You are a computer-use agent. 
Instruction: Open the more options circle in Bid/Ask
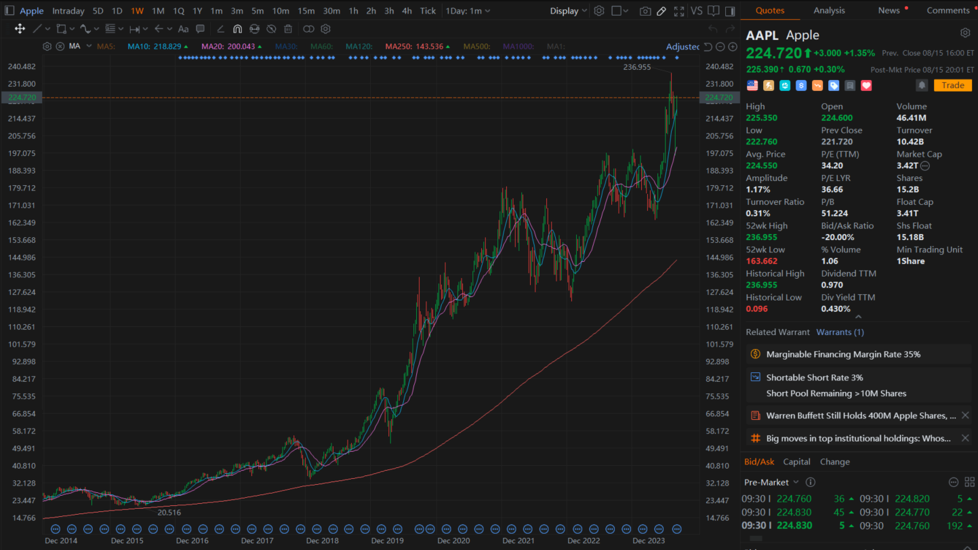click(954, 482)
